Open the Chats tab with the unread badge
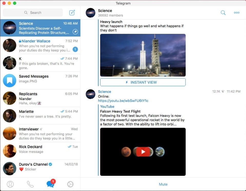Screen dimensions: 246x191 pyautogui.click(x=51, y=184)
